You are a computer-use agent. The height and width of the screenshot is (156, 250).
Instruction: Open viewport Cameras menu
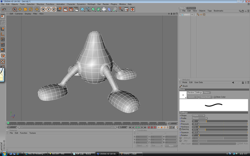click(19, 14)
